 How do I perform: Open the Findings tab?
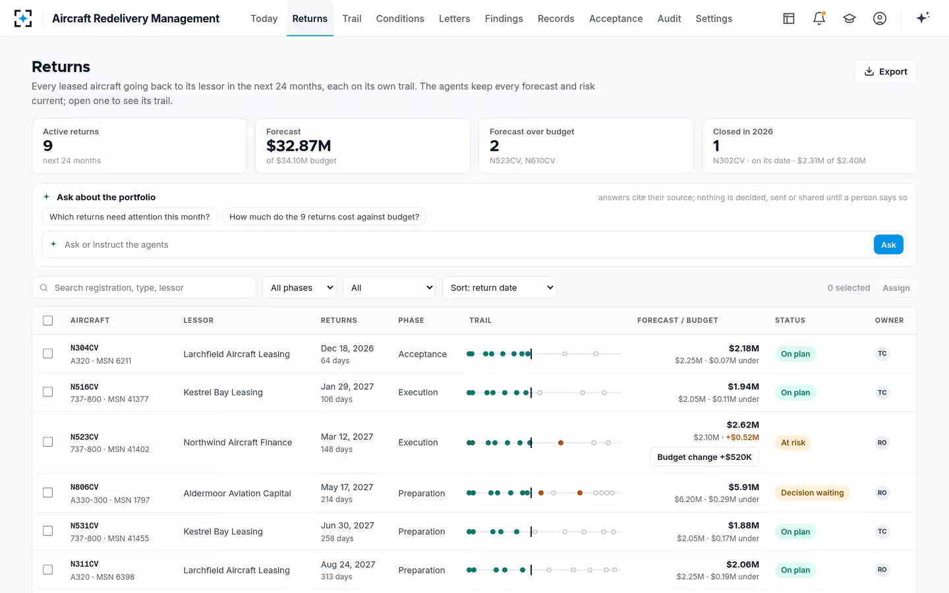pyautogui.click(x=503, y=18)
